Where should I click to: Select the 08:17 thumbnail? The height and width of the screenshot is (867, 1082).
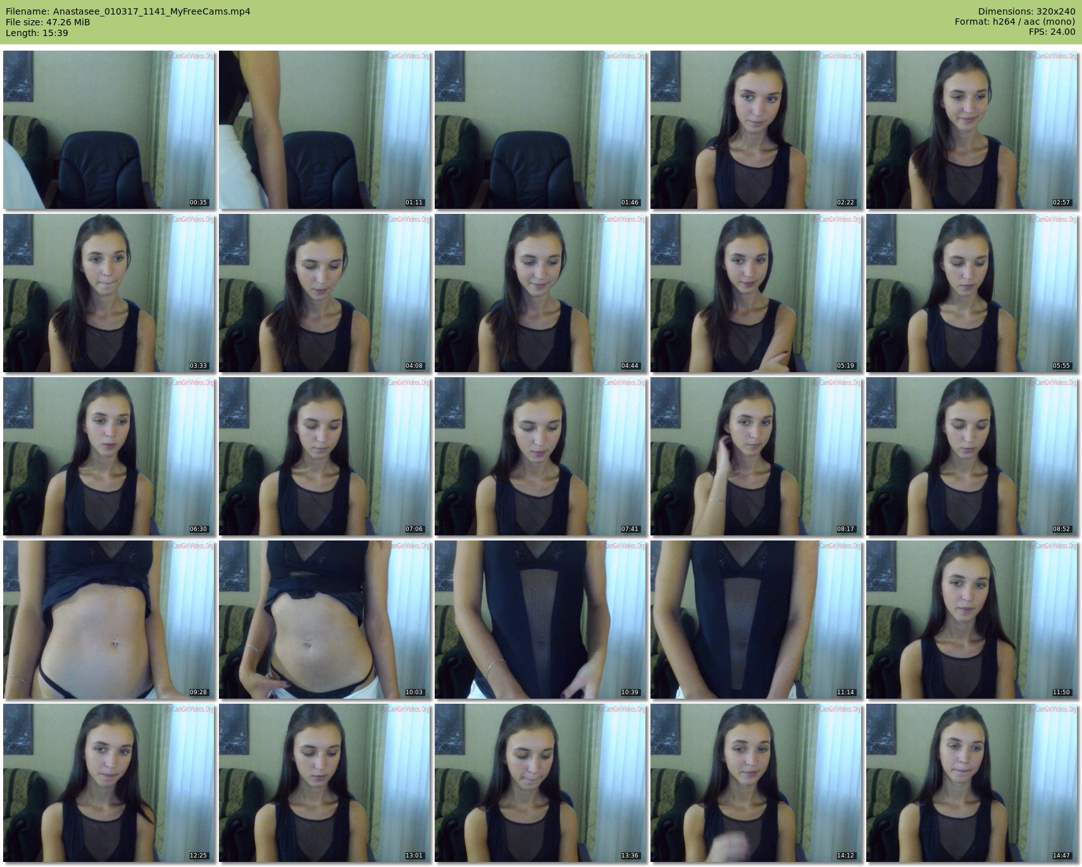(756, 456)
